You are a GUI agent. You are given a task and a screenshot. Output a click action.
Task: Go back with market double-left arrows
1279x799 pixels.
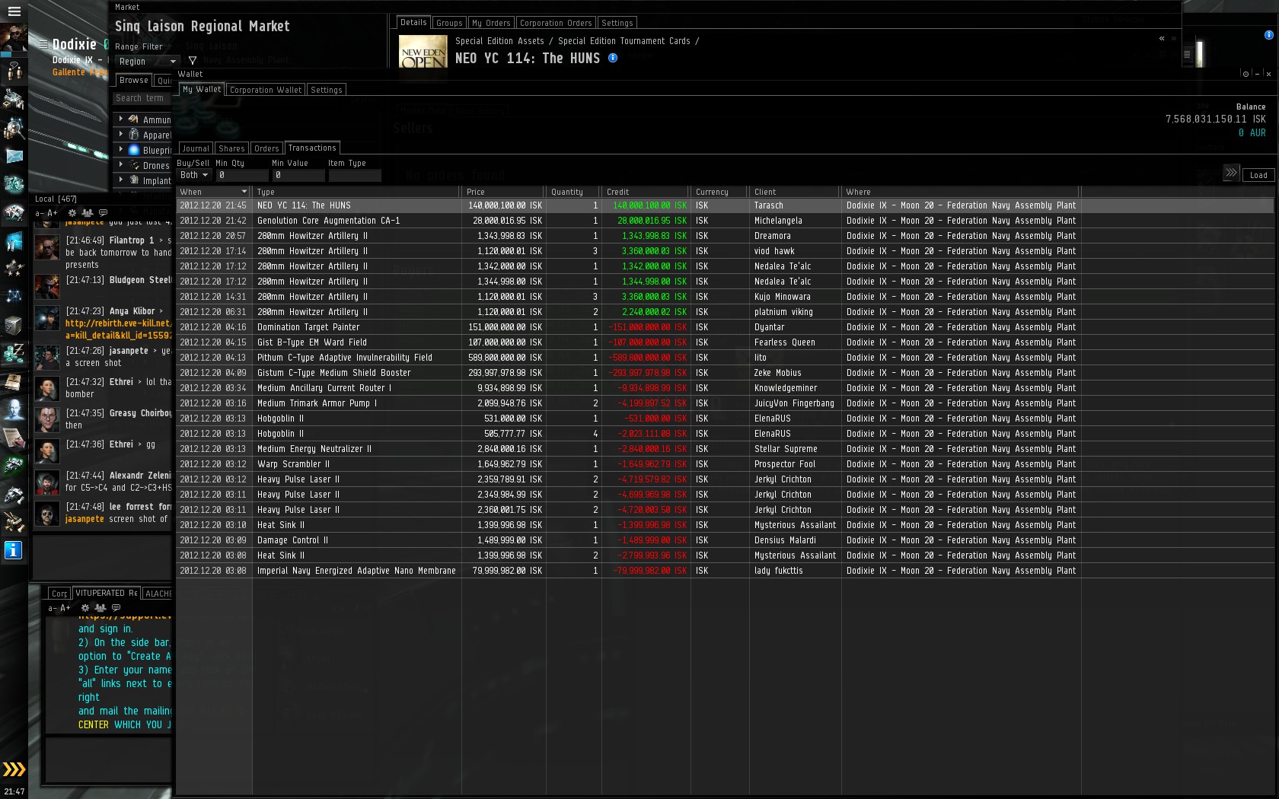[1162, 38]
